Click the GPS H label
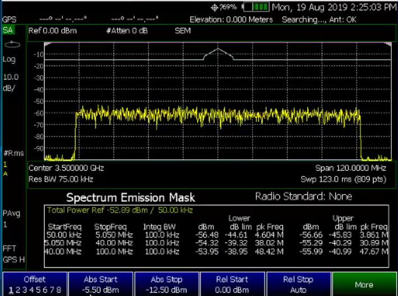The image size is (398, 296). coord(13,260)
